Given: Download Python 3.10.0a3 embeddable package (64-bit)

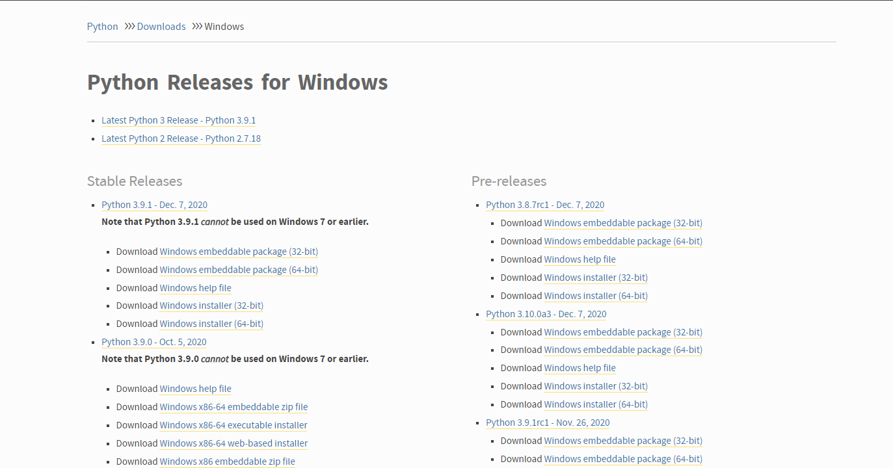Looking at the screenshot, I should coord(623,350).
